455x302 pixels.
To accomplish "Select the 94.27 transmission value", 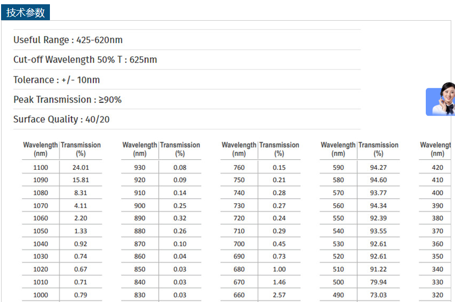I will 379,167.
